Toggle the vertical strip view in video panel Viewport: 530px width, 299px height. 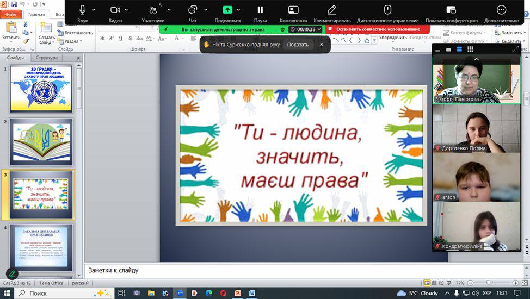coord(459,49)
